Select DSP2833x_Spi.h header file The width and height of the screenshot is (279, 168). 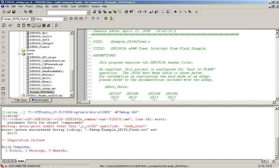[39, 33]
